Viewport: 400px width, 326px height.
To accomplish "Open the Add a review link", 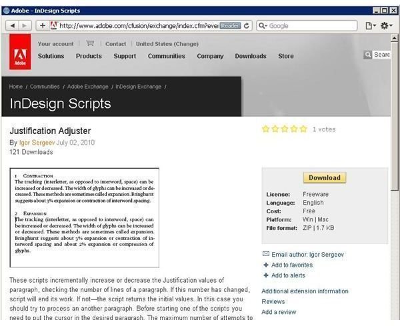I will 279,312.
